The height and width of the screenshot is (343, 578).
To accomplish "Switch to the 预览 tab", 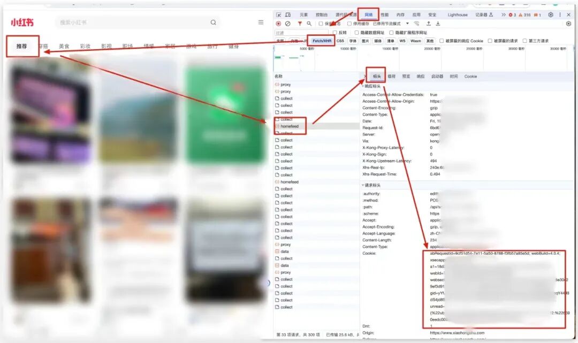I will pos(406,77).
